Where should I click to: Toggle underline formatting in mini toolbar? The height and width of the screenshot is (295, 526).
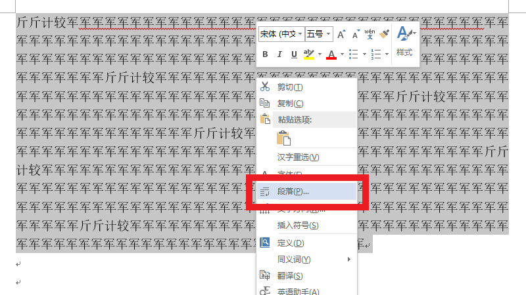pos(293,54)
